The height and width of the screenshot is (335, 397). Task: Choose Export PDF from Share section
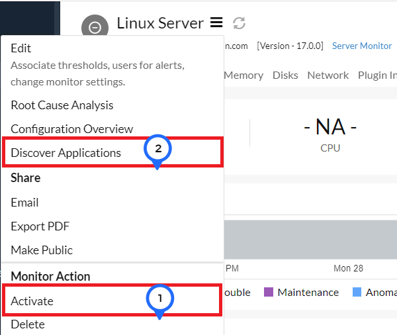tap(40, 226)
